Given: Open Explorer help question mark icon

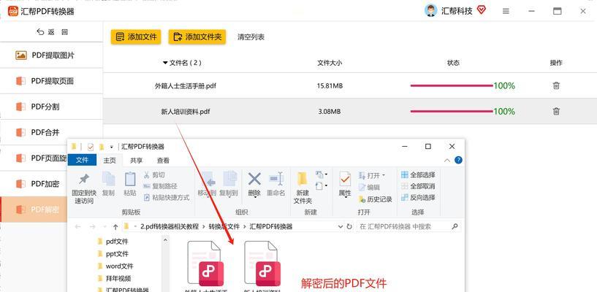Looking at the screenshot, I should 458,160.
